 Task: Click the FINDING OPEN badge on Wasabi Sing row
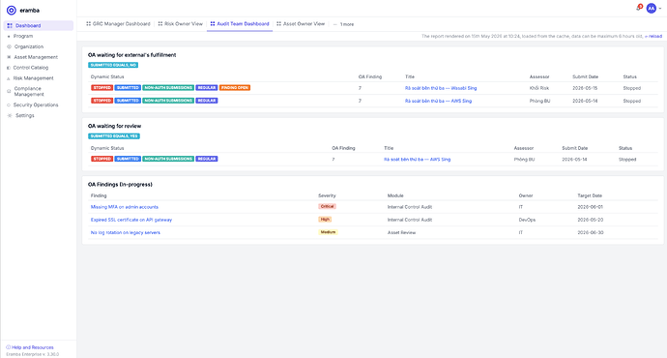click(235, 88)
